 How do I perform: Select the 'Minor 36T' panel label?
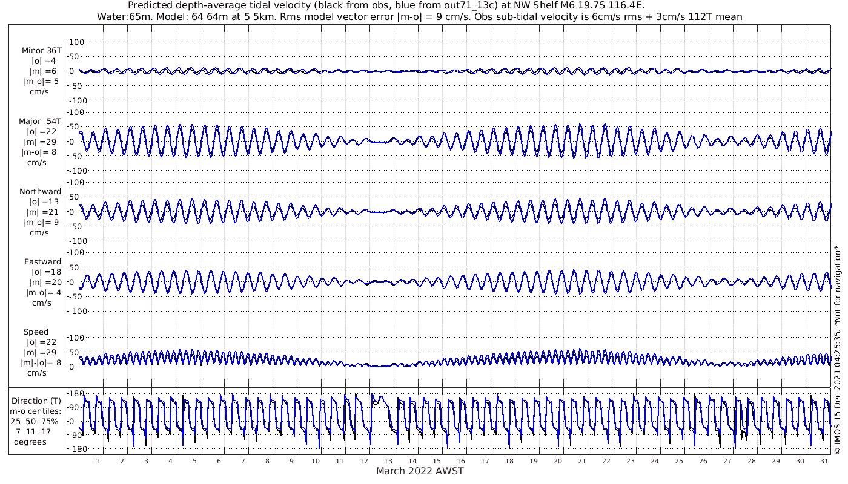pos(41,51)
